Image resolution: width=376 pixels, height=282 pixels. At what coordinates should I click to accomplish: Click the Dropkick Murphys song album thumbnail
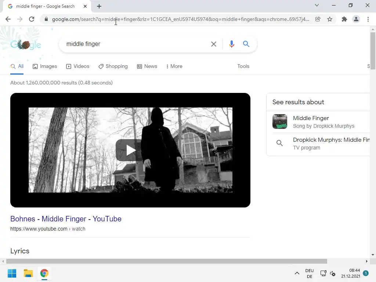[x=279, y=122]
